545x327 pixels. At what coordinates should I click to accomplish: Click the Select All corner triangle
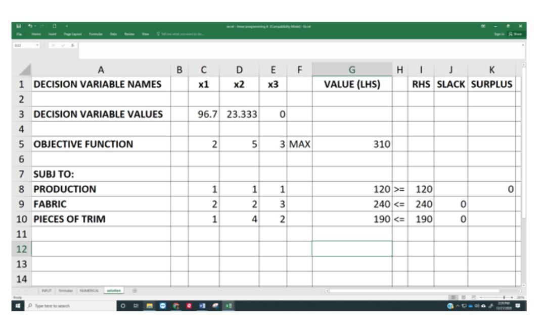(25, 70)
